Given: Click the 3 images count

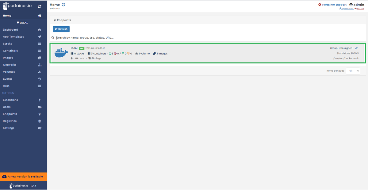Looking at the screenshot, I should click(160, 54).
